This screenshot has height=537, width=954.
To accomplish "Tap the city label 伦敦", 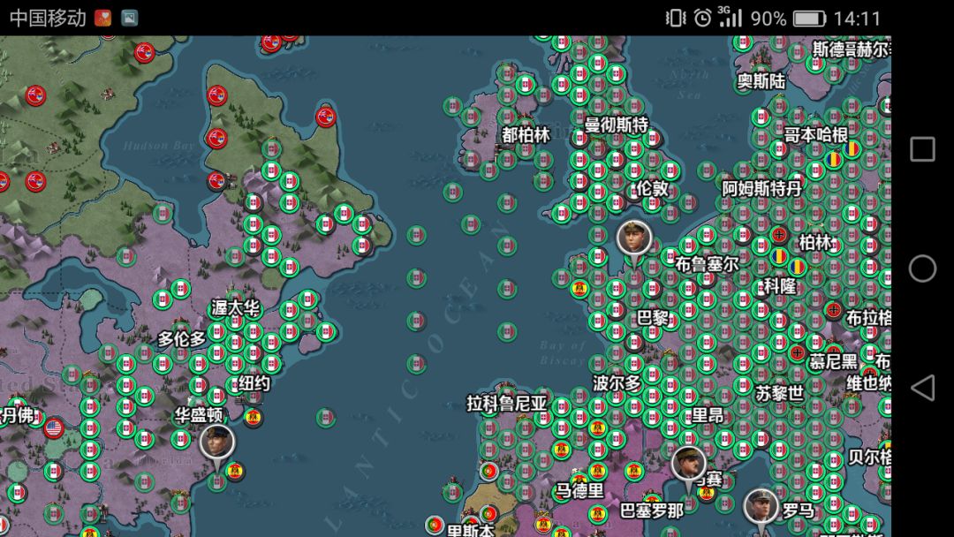I will point(652,188).
